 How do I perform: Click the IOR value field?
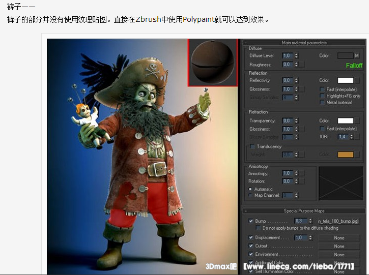pyautogui.click(x=344, y=137)
